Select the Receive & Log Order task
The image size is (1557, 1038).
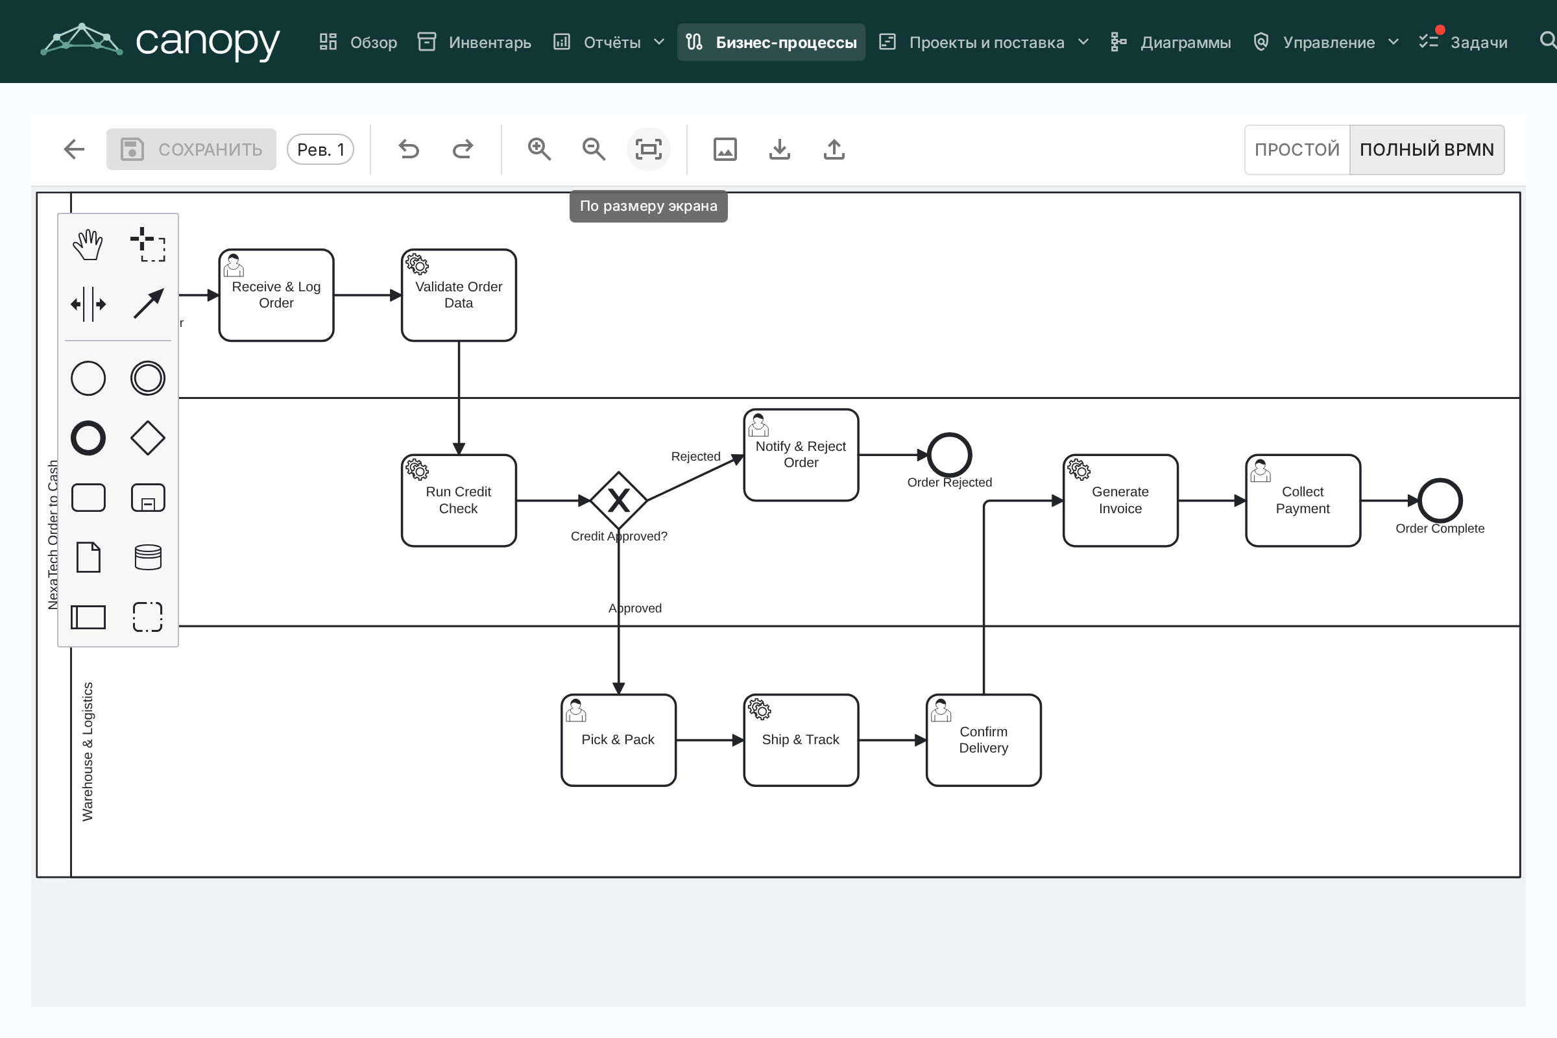point(276,295)
